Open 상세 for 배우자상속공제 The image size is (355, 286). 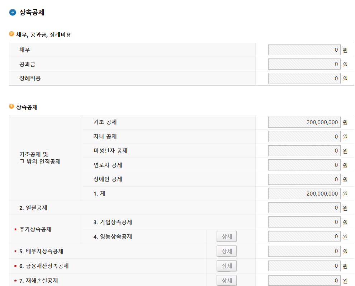pos(227,251)
